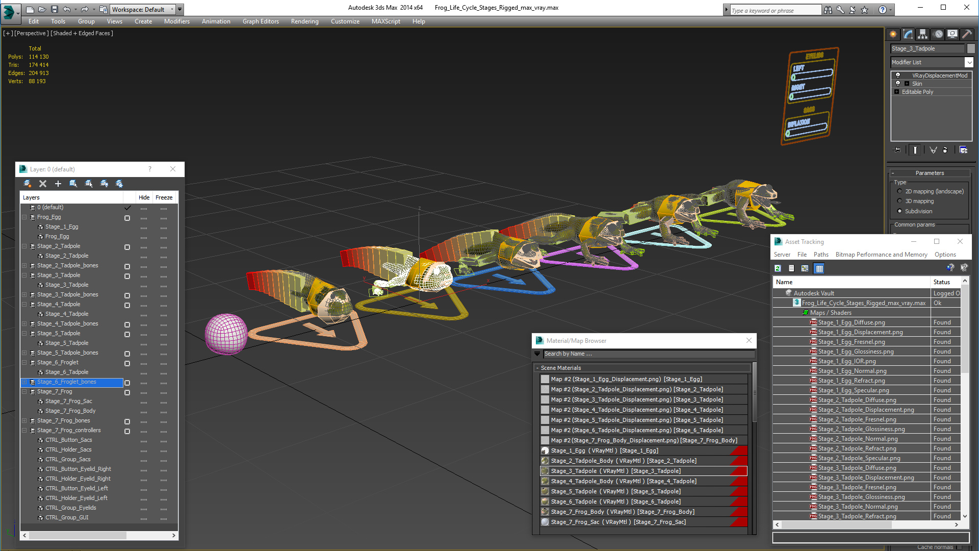Toggle Show End Result icon in modifier stack
The height and width of the screenshot is (551, 979).
point(915,150)
